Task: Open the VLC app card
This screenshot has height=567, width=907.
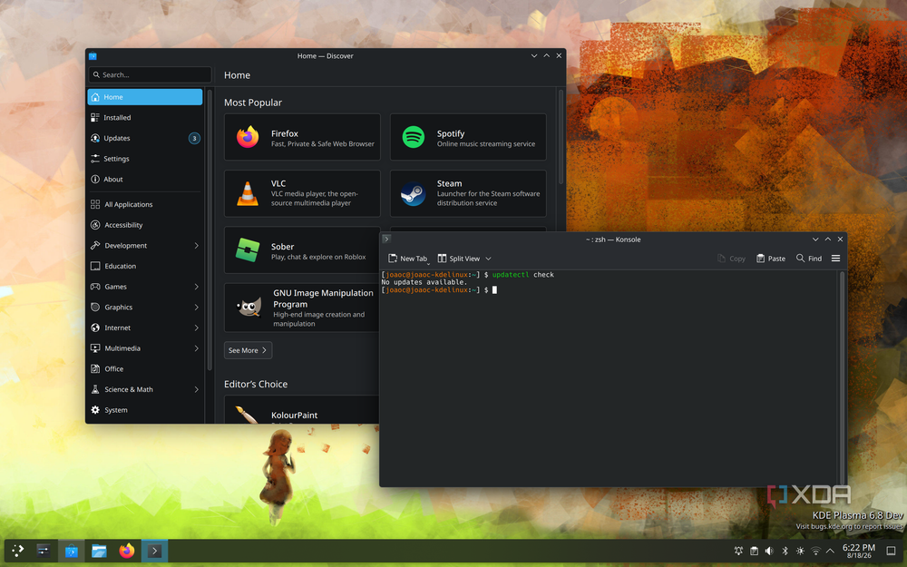Action: pyautogui.click(x=302, y=193)
